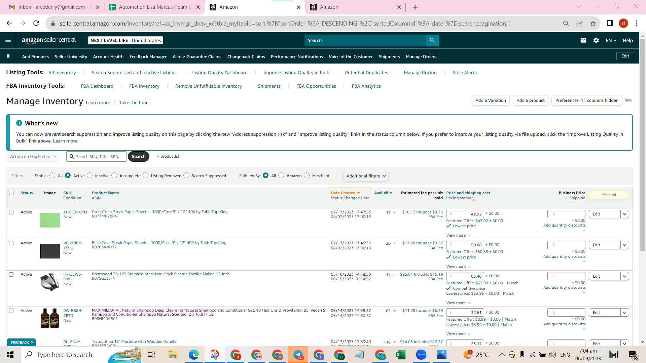The height and width of the screenshot is (363, 646).
Task: Check the GreenTreat Steak Paper Sheets row
Action: pos(11,212)
